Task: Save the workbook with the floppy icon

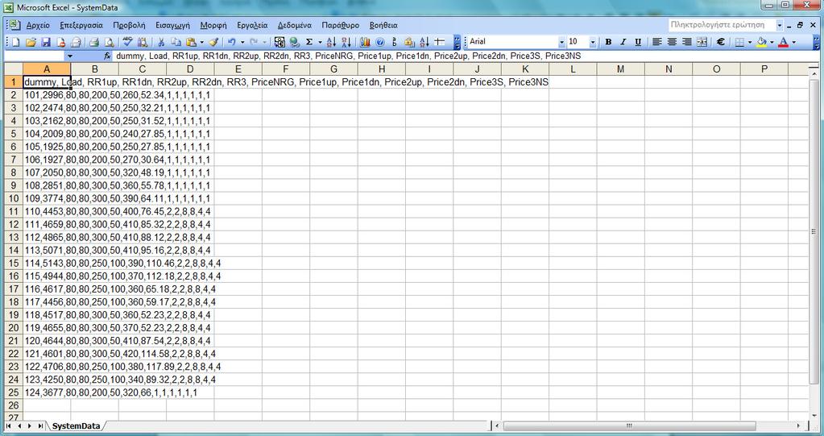Action: [46, 42]
